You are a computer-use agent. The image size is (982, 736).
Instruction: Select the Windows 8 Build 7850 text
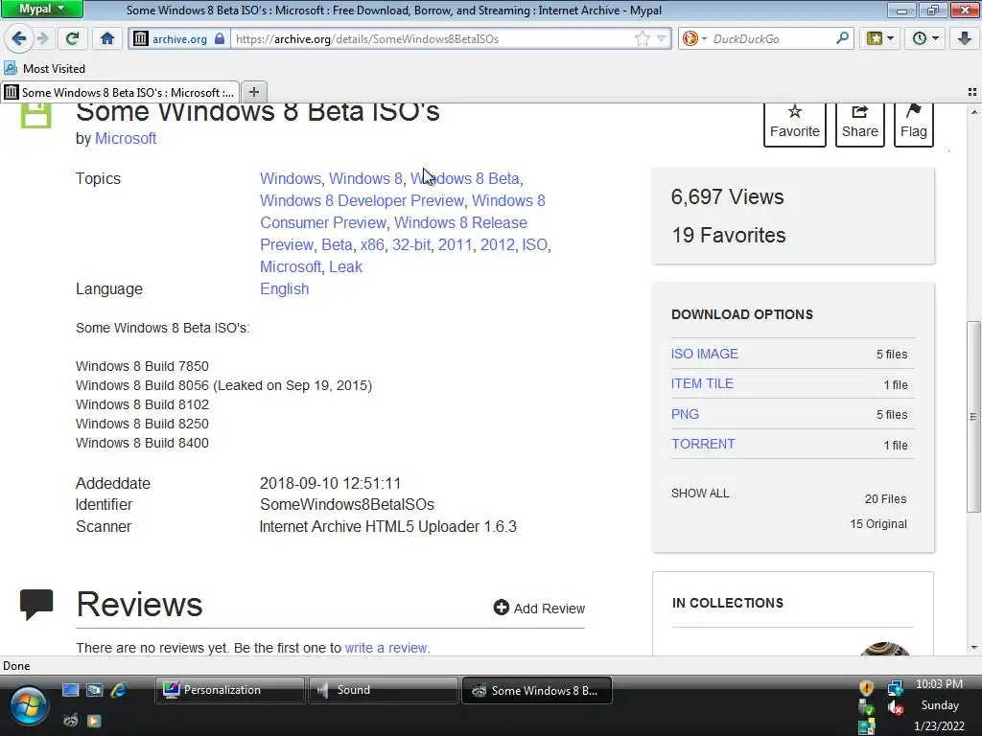click(x=142, y=366)
